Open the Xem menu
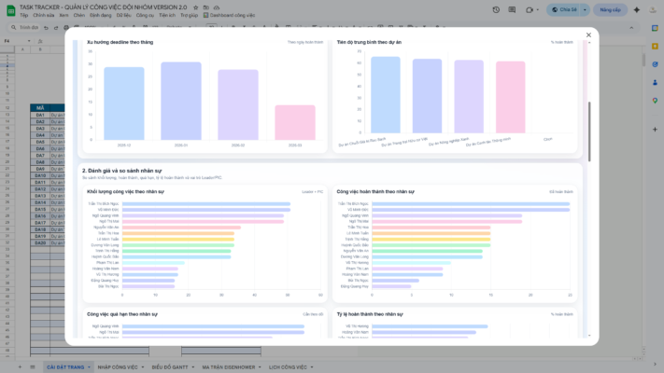This screenshot has height=373, width=664. point(64,15)
